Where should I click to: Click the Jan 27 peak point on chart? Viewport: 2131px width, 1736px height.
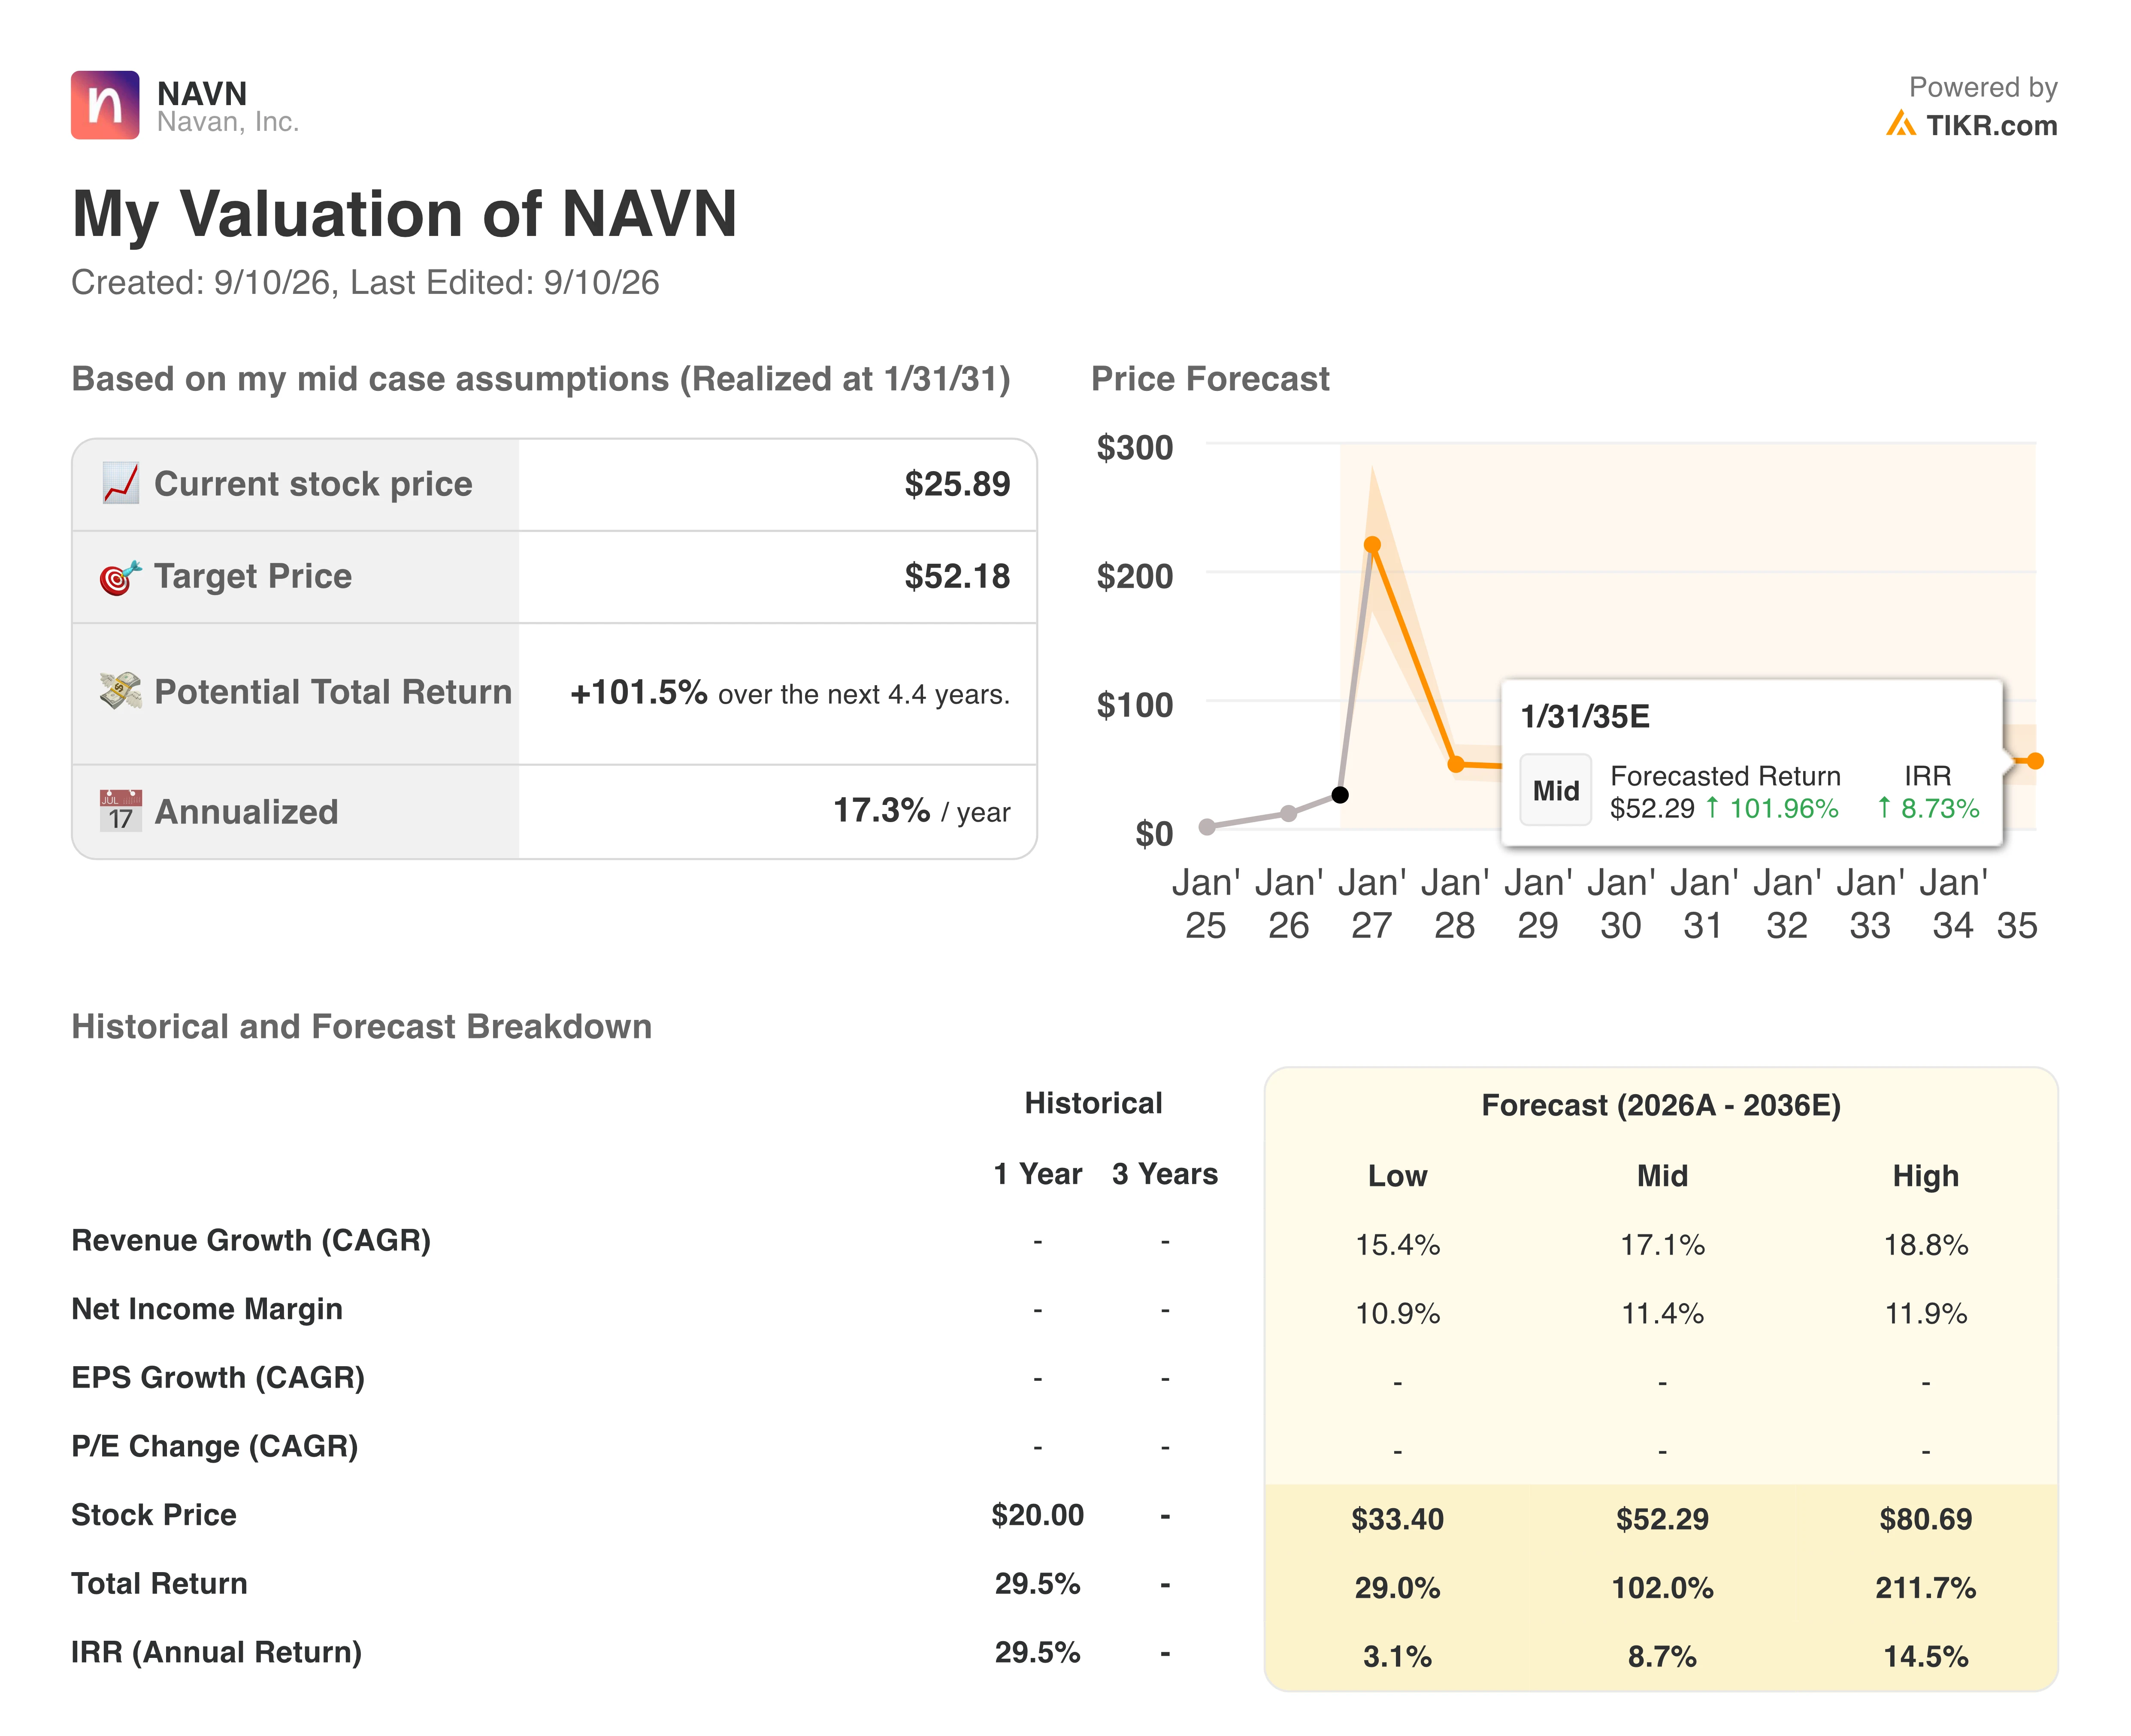click(1372, 545)
